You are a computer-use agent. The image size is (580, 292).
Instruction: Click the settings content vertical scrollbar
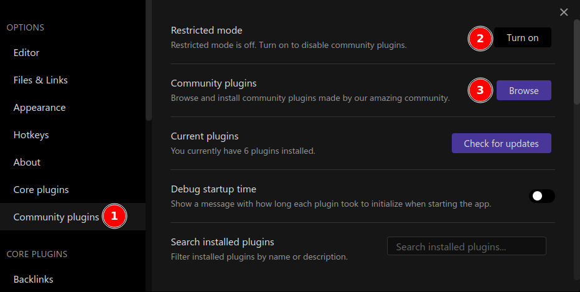click(576, 62)
